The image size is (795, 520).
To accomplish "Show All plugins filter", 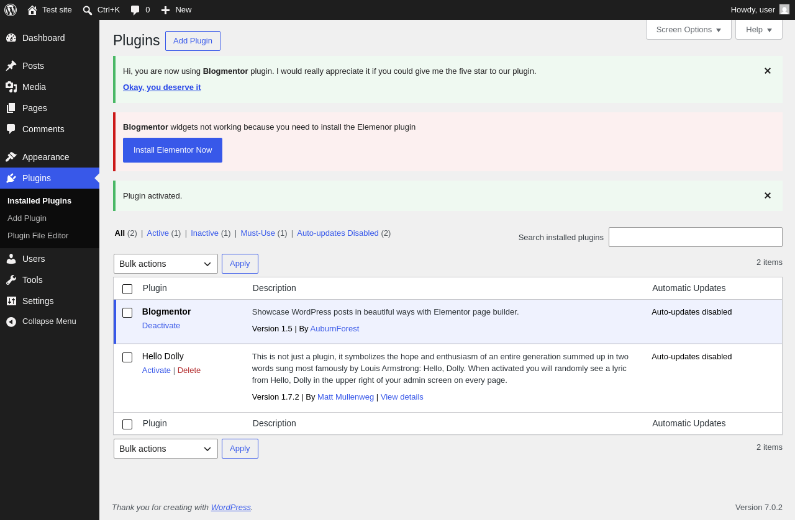I will (x=120, y=233).
